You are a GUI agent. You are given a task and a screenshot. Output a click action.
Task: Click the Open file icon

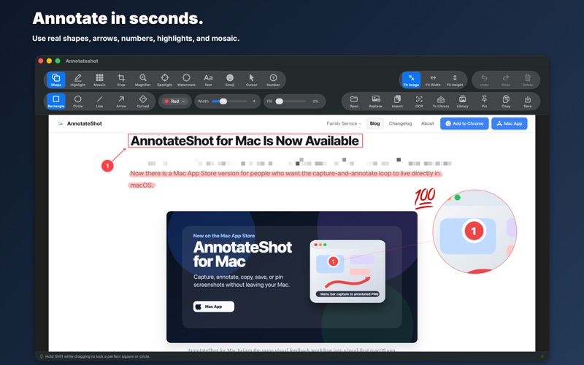354,101
